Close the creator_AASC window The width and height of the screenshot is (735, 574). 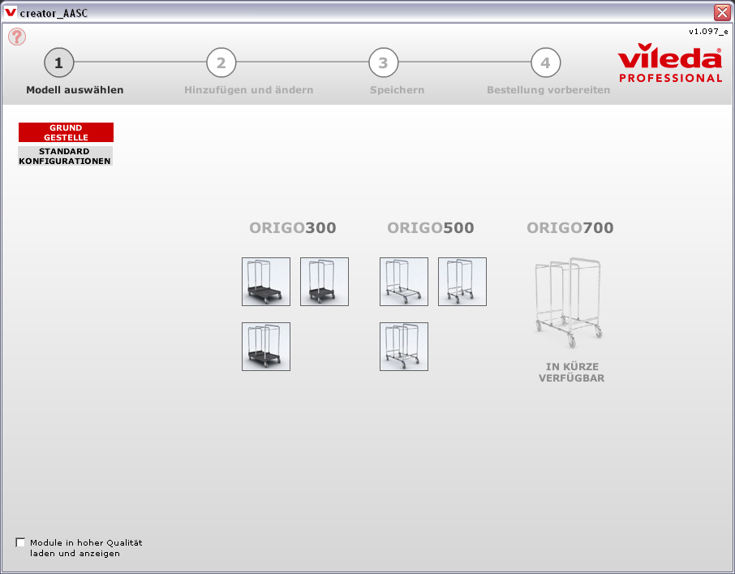click(722, 13)
